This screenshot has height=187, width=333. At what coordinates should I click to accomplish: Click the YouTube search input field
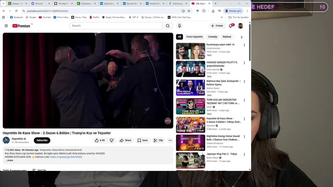[x=116, y=26]
